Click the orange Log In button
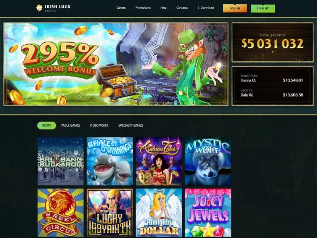The width and height of the screenshot is (317, 238). (x=235, y=8)
